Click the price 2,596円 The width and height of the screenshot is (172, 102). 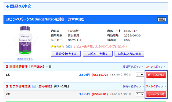[84, 75]
